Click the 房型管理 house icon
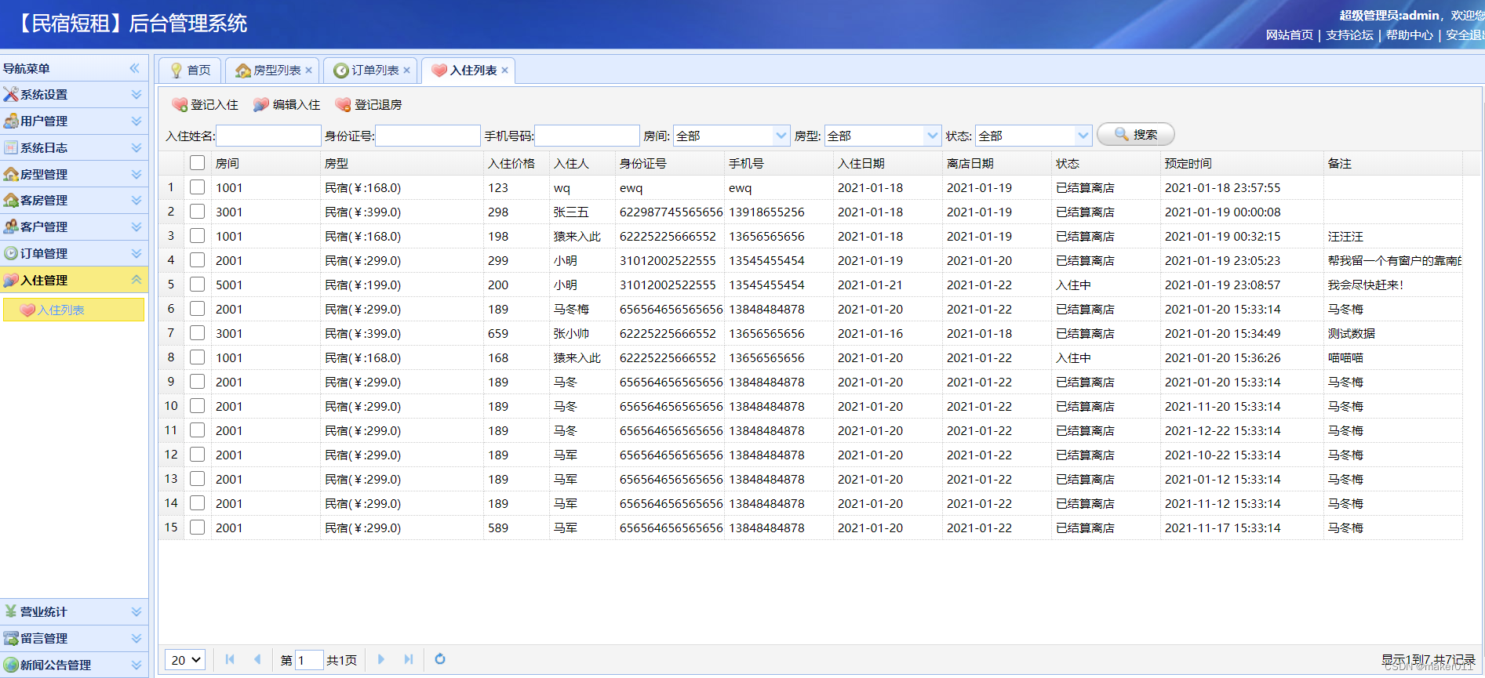 tap(11, 174)
